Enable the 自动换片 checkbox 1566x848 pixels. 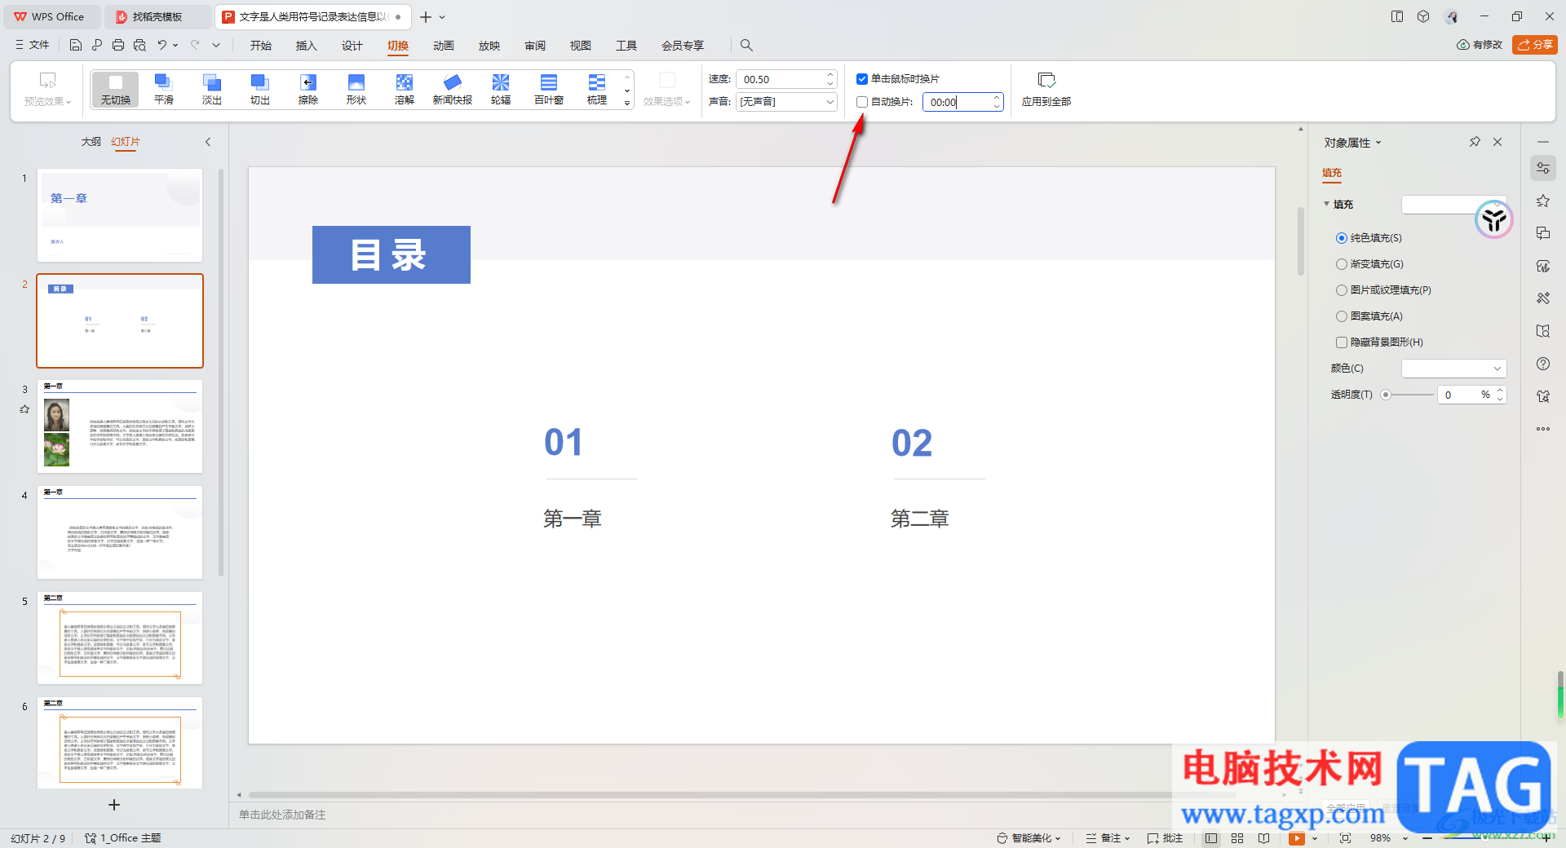tap(862, 102)
